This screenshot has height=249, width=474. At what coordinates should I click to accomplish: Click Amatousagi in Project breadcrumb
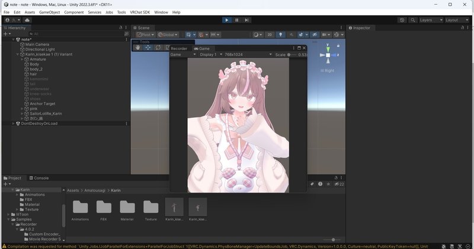pyautogui.click(x=95, y=190)
